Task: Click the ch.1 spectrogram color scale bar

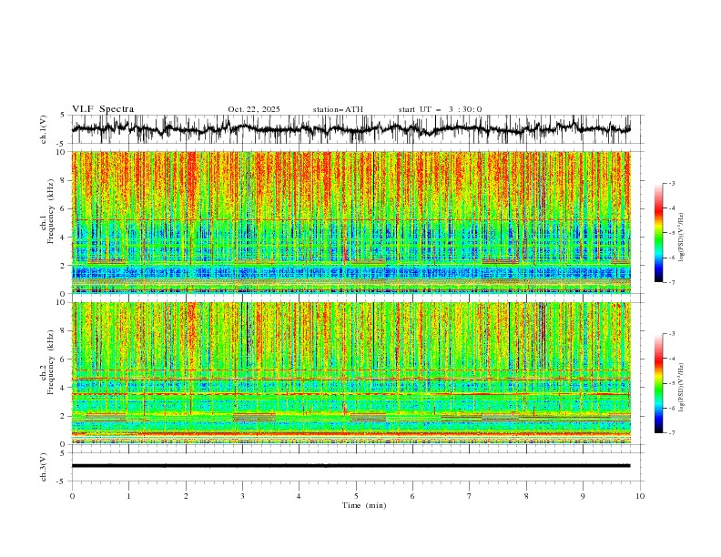Action: coord(658,233)
